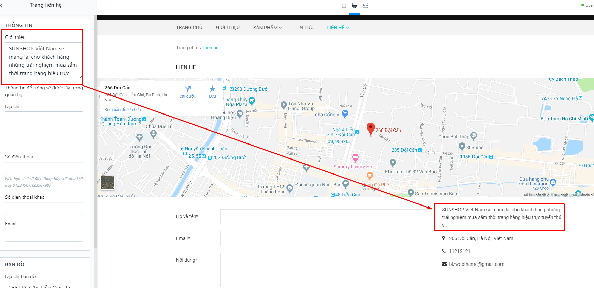Go back using the arrow beside Trang liên hệ
The image size is (594, 288).
[x=1, y=5]
